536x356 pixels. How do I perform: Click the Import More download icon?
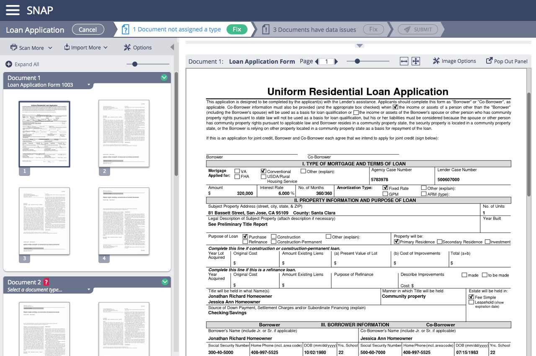(x=67, y=47)
